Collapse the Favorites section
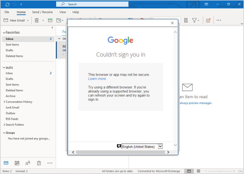This screenshot has width=244, height=174. tap(4, 33)
